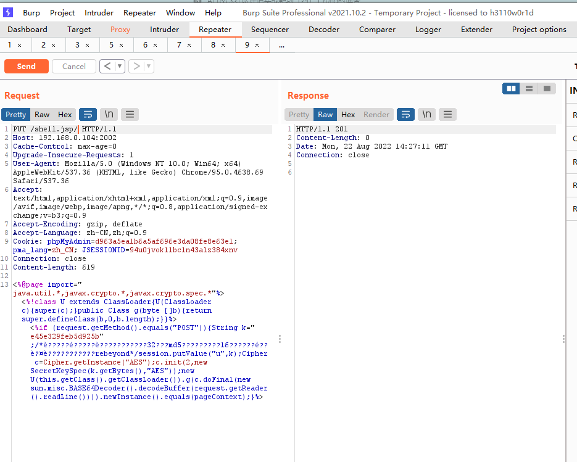Send the PUT request

(27, 66)
